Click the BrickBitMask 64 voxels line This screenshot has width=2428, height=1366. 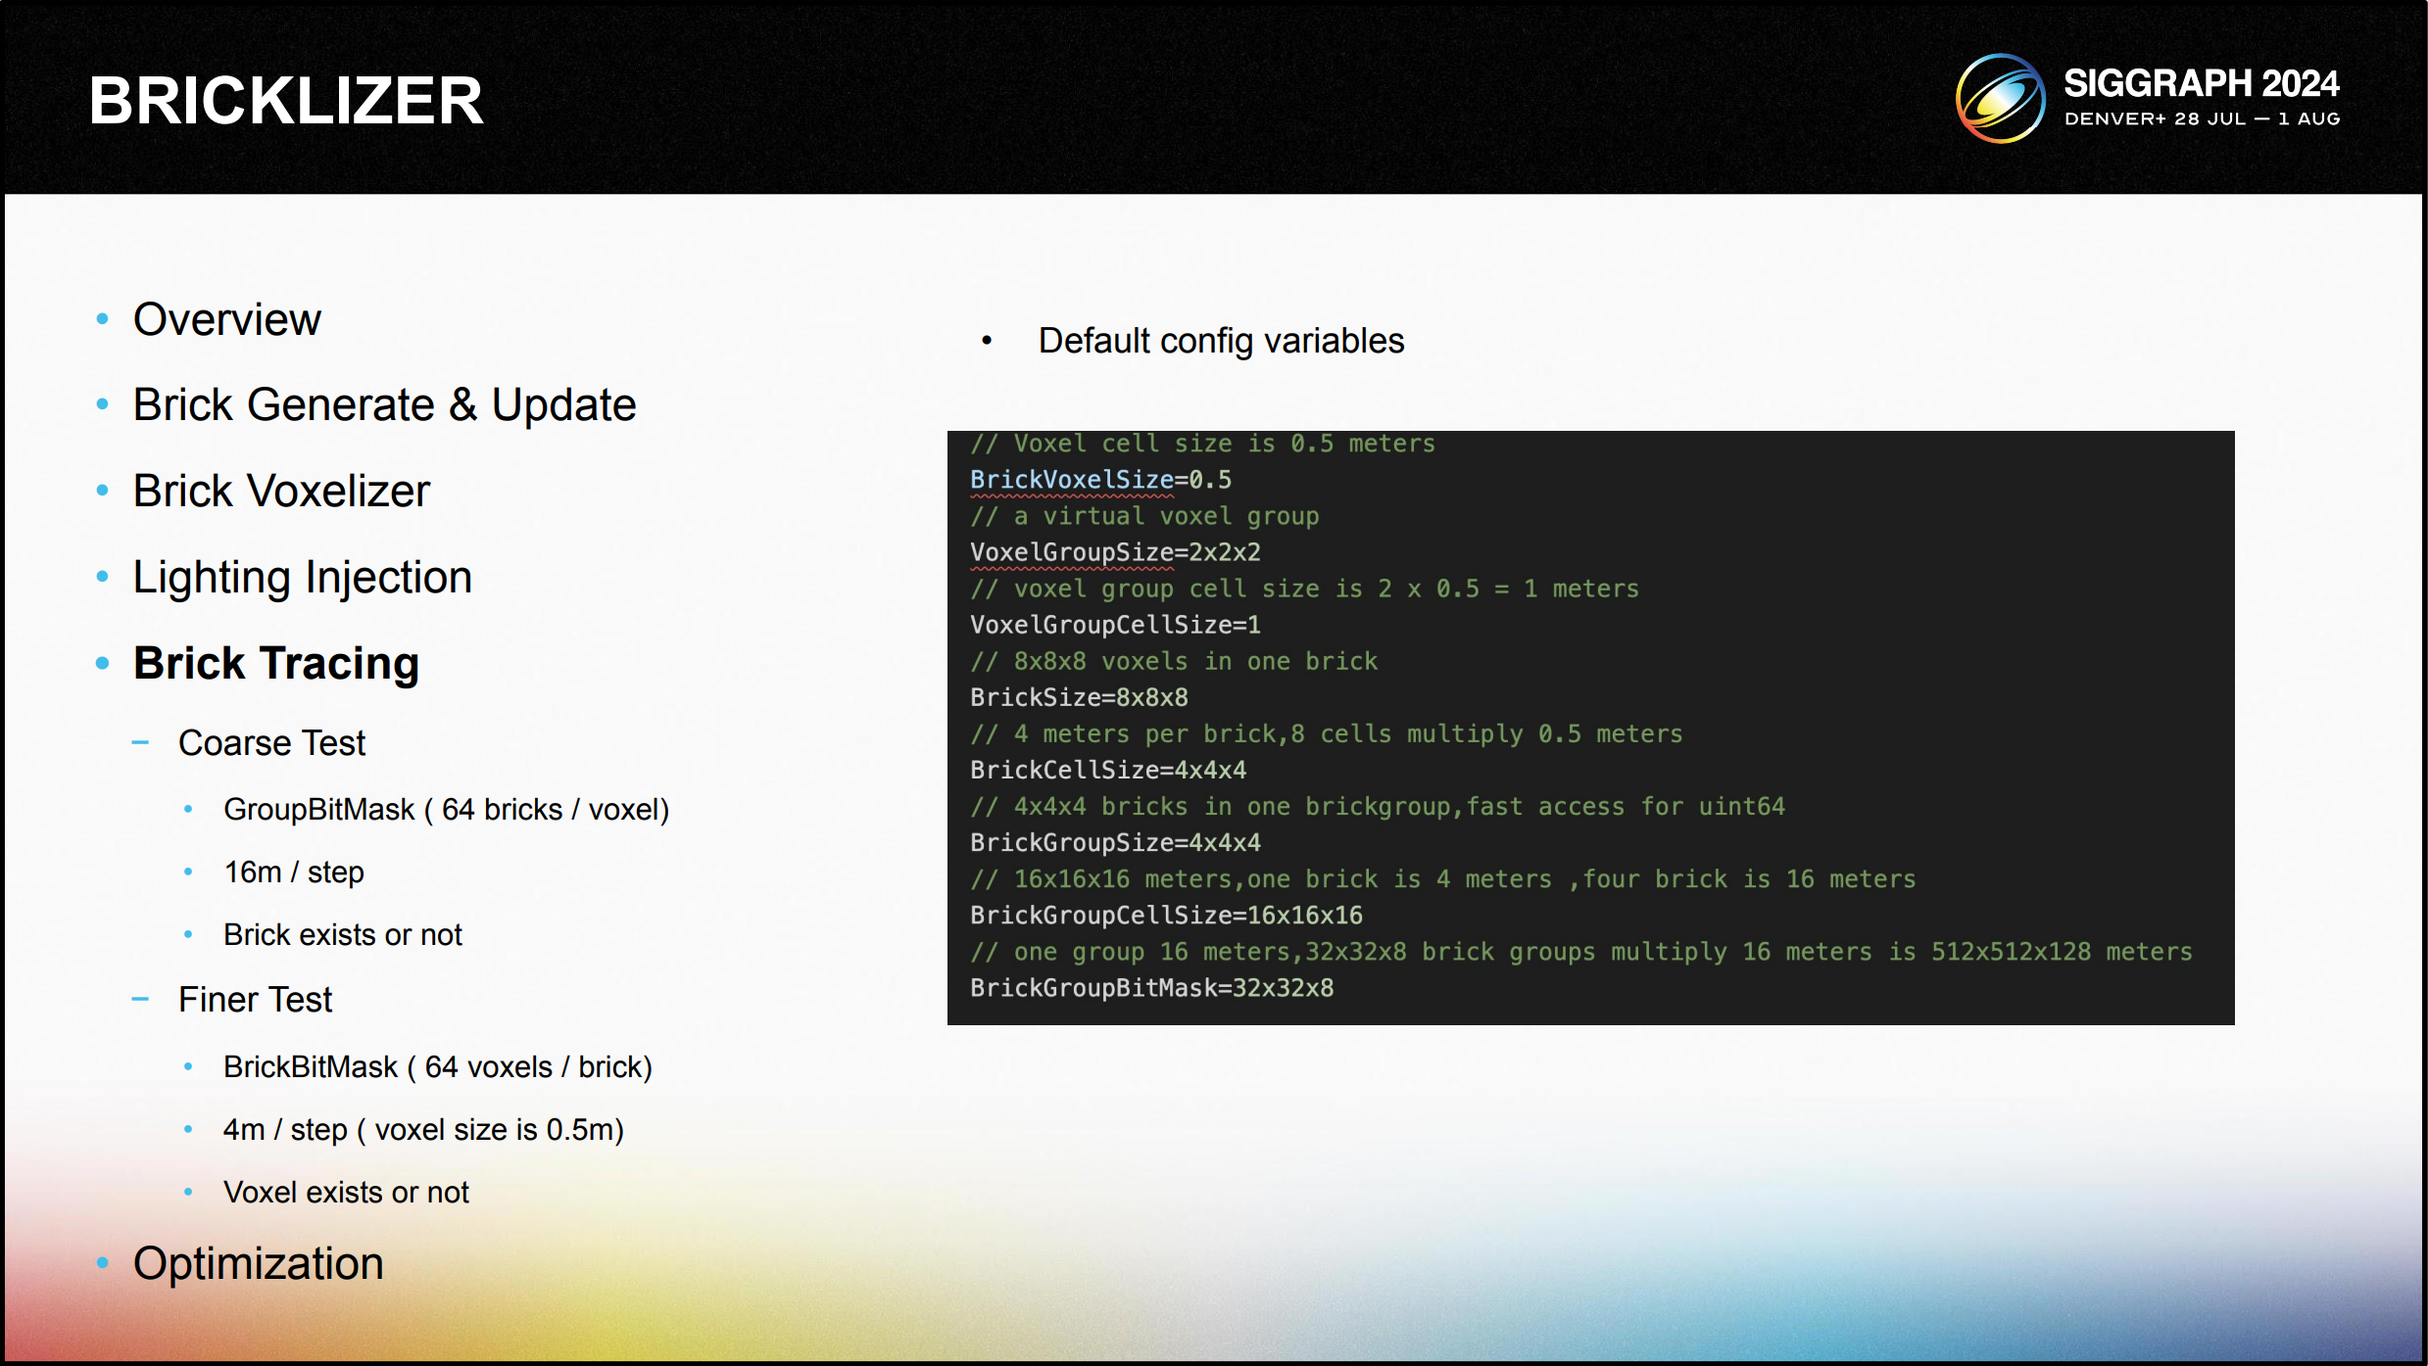(437, 1067)
